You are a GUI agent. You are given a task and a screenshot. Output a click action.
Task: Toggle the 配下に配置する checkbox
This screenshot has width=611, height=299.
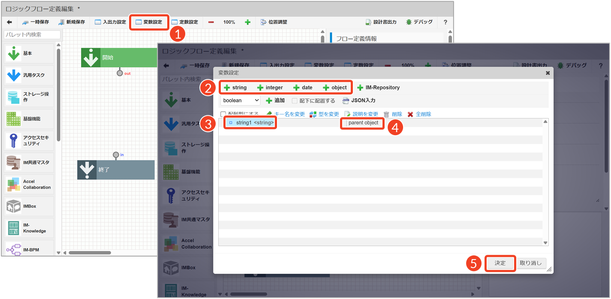(x=295, y=101)
